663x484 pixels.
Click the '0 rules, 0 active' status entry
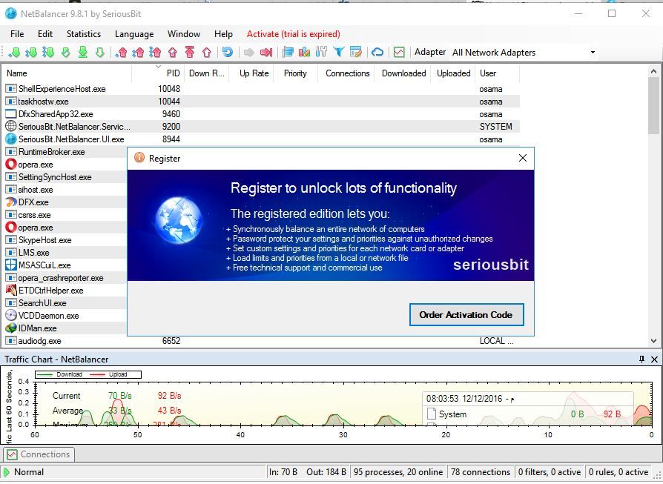click(619, 472)
